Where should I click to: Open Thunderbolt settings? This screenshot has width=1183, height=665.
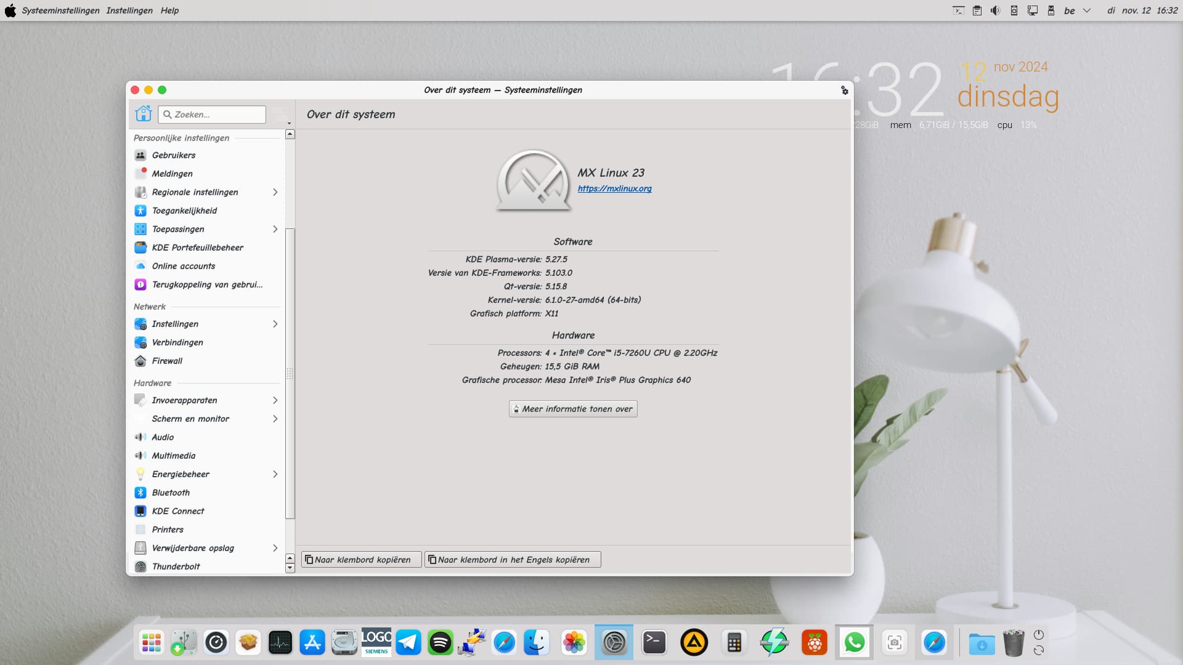(206, 566)
